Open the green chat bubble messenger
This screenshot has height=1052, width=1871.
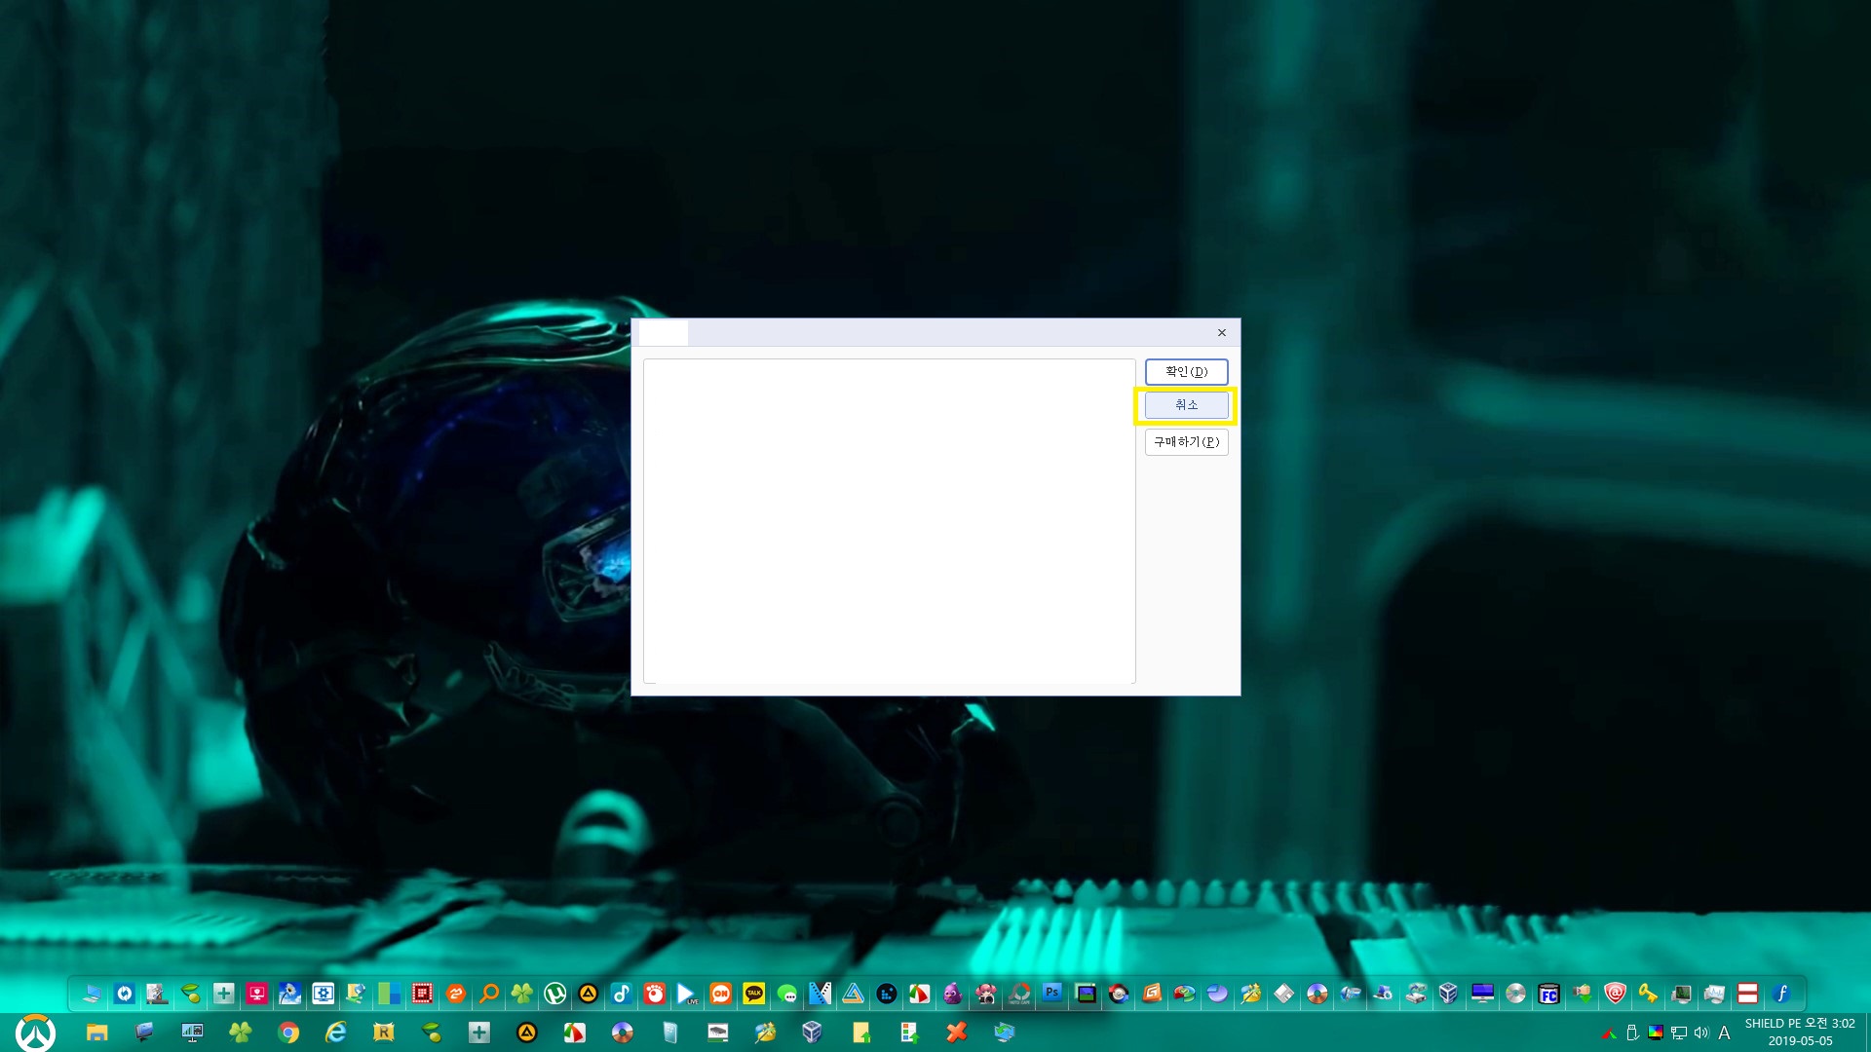[x=787, y=994]
